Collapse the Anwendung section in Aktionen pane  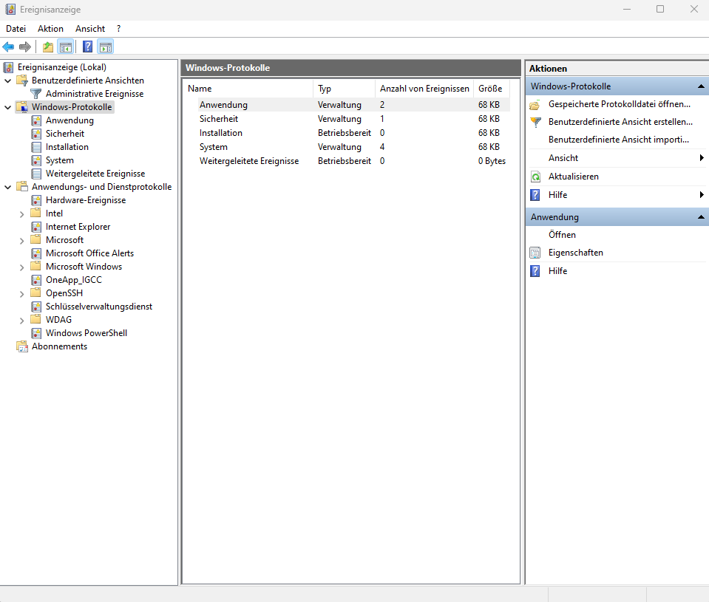[701, 217]
